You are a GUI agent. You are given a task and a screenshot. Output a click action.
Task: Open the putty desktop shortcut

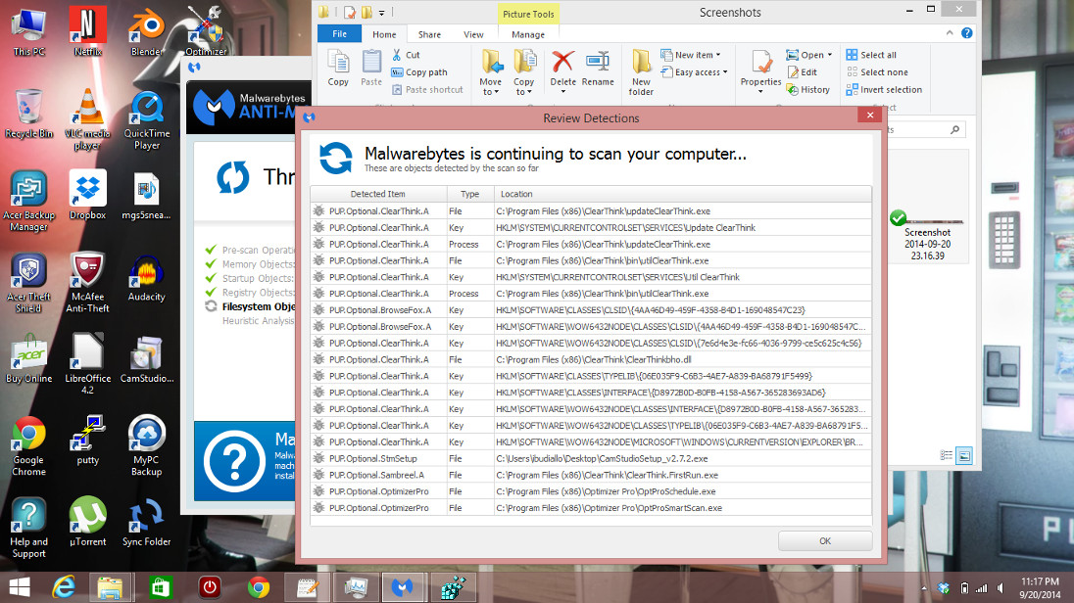[x=87, y=440]
